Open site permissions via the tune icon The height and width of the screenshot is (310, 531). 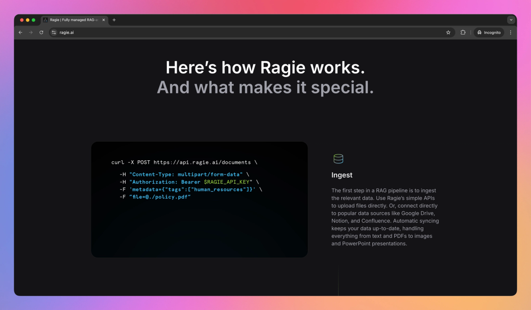tap(53, 32)
